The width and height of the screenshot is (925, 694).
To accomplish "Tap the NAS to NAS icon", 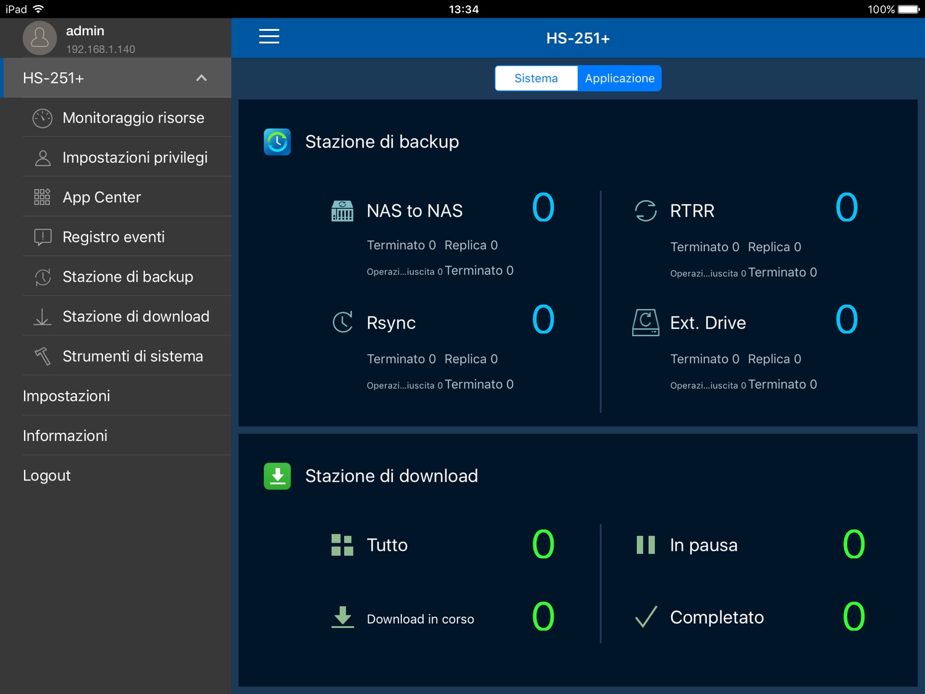I will (x=342, y=211).
